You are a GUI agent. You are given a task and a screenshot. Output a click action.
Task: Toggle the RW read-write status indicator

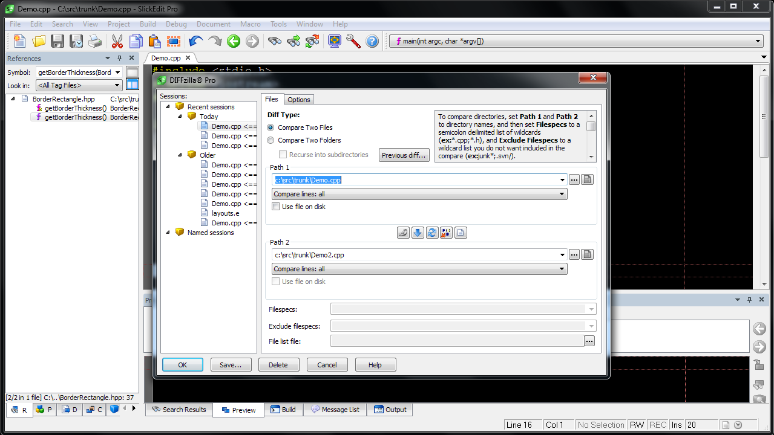point(637,425)
